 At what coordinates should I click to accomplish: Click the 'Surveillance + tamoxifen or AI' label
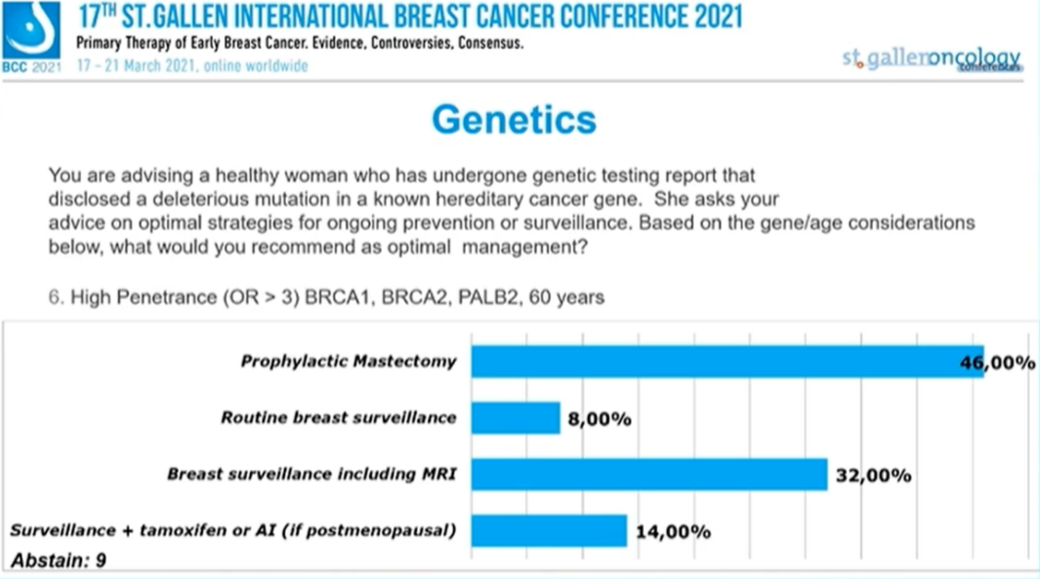[x=232, y=531]
